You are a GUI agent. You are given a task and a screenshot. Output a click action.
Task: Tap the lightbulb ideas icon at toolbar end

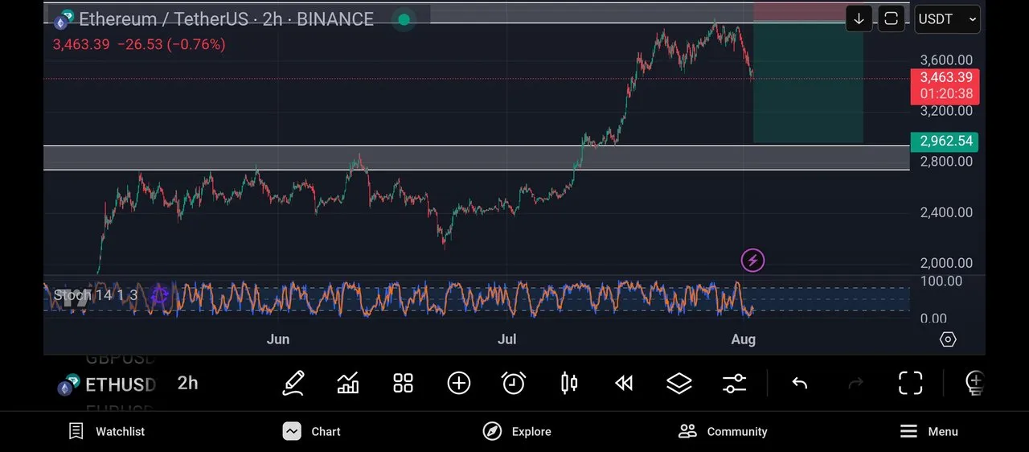pos(974,383)
